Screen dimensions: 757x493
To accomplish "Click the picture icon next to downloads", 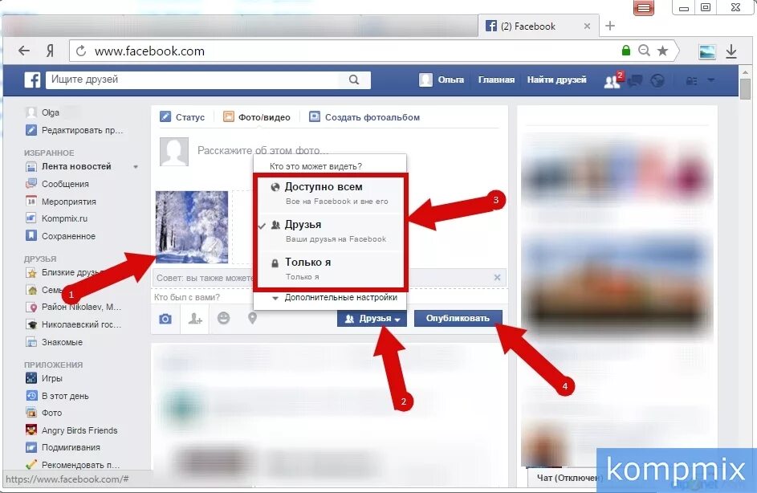I will pyautogui.click(x=707, y=51).
